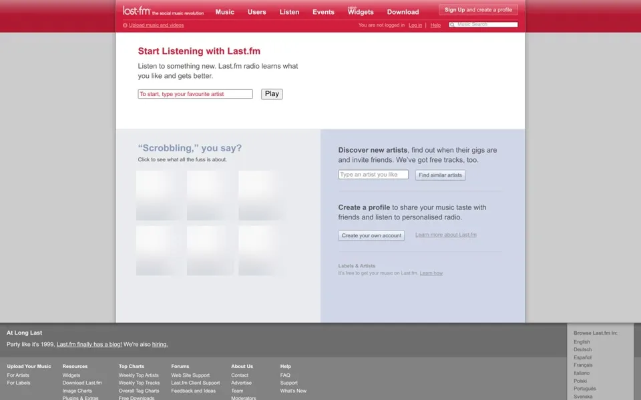
Task: Open Weekly Top Tracks link
Action: 139,383
